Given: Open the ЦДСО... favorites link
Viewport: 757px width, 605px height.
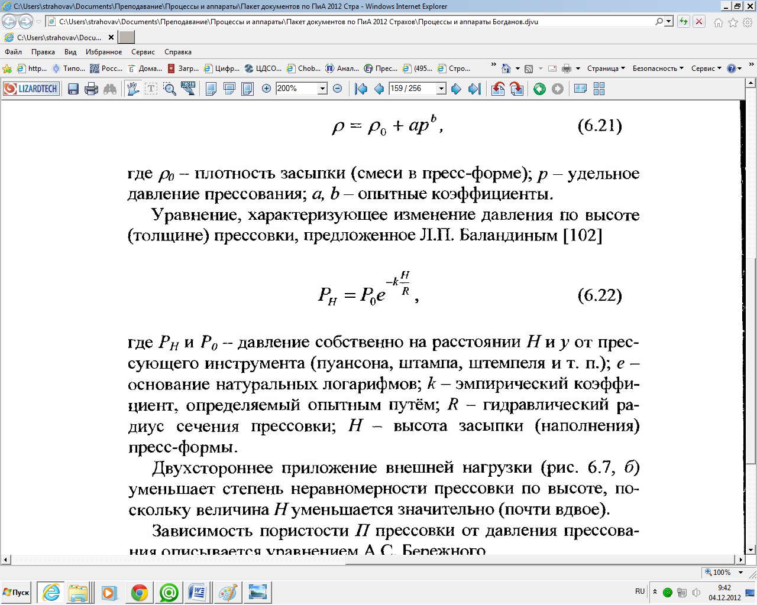Looking at the screenshot, I should click(263, 69).
